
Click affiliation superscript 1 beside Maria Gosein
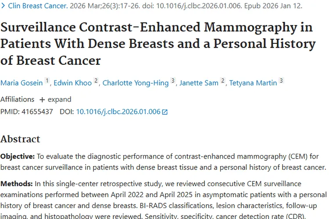(x=47, y=81)
